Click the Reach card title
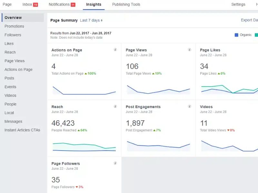Viewport: 258px width, 193px height. (x=57, y=107)
